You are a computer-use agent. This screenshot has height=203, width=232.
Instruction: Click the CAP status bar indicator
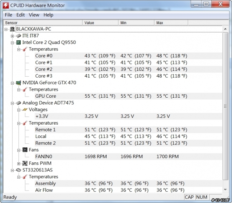(189, 197)
